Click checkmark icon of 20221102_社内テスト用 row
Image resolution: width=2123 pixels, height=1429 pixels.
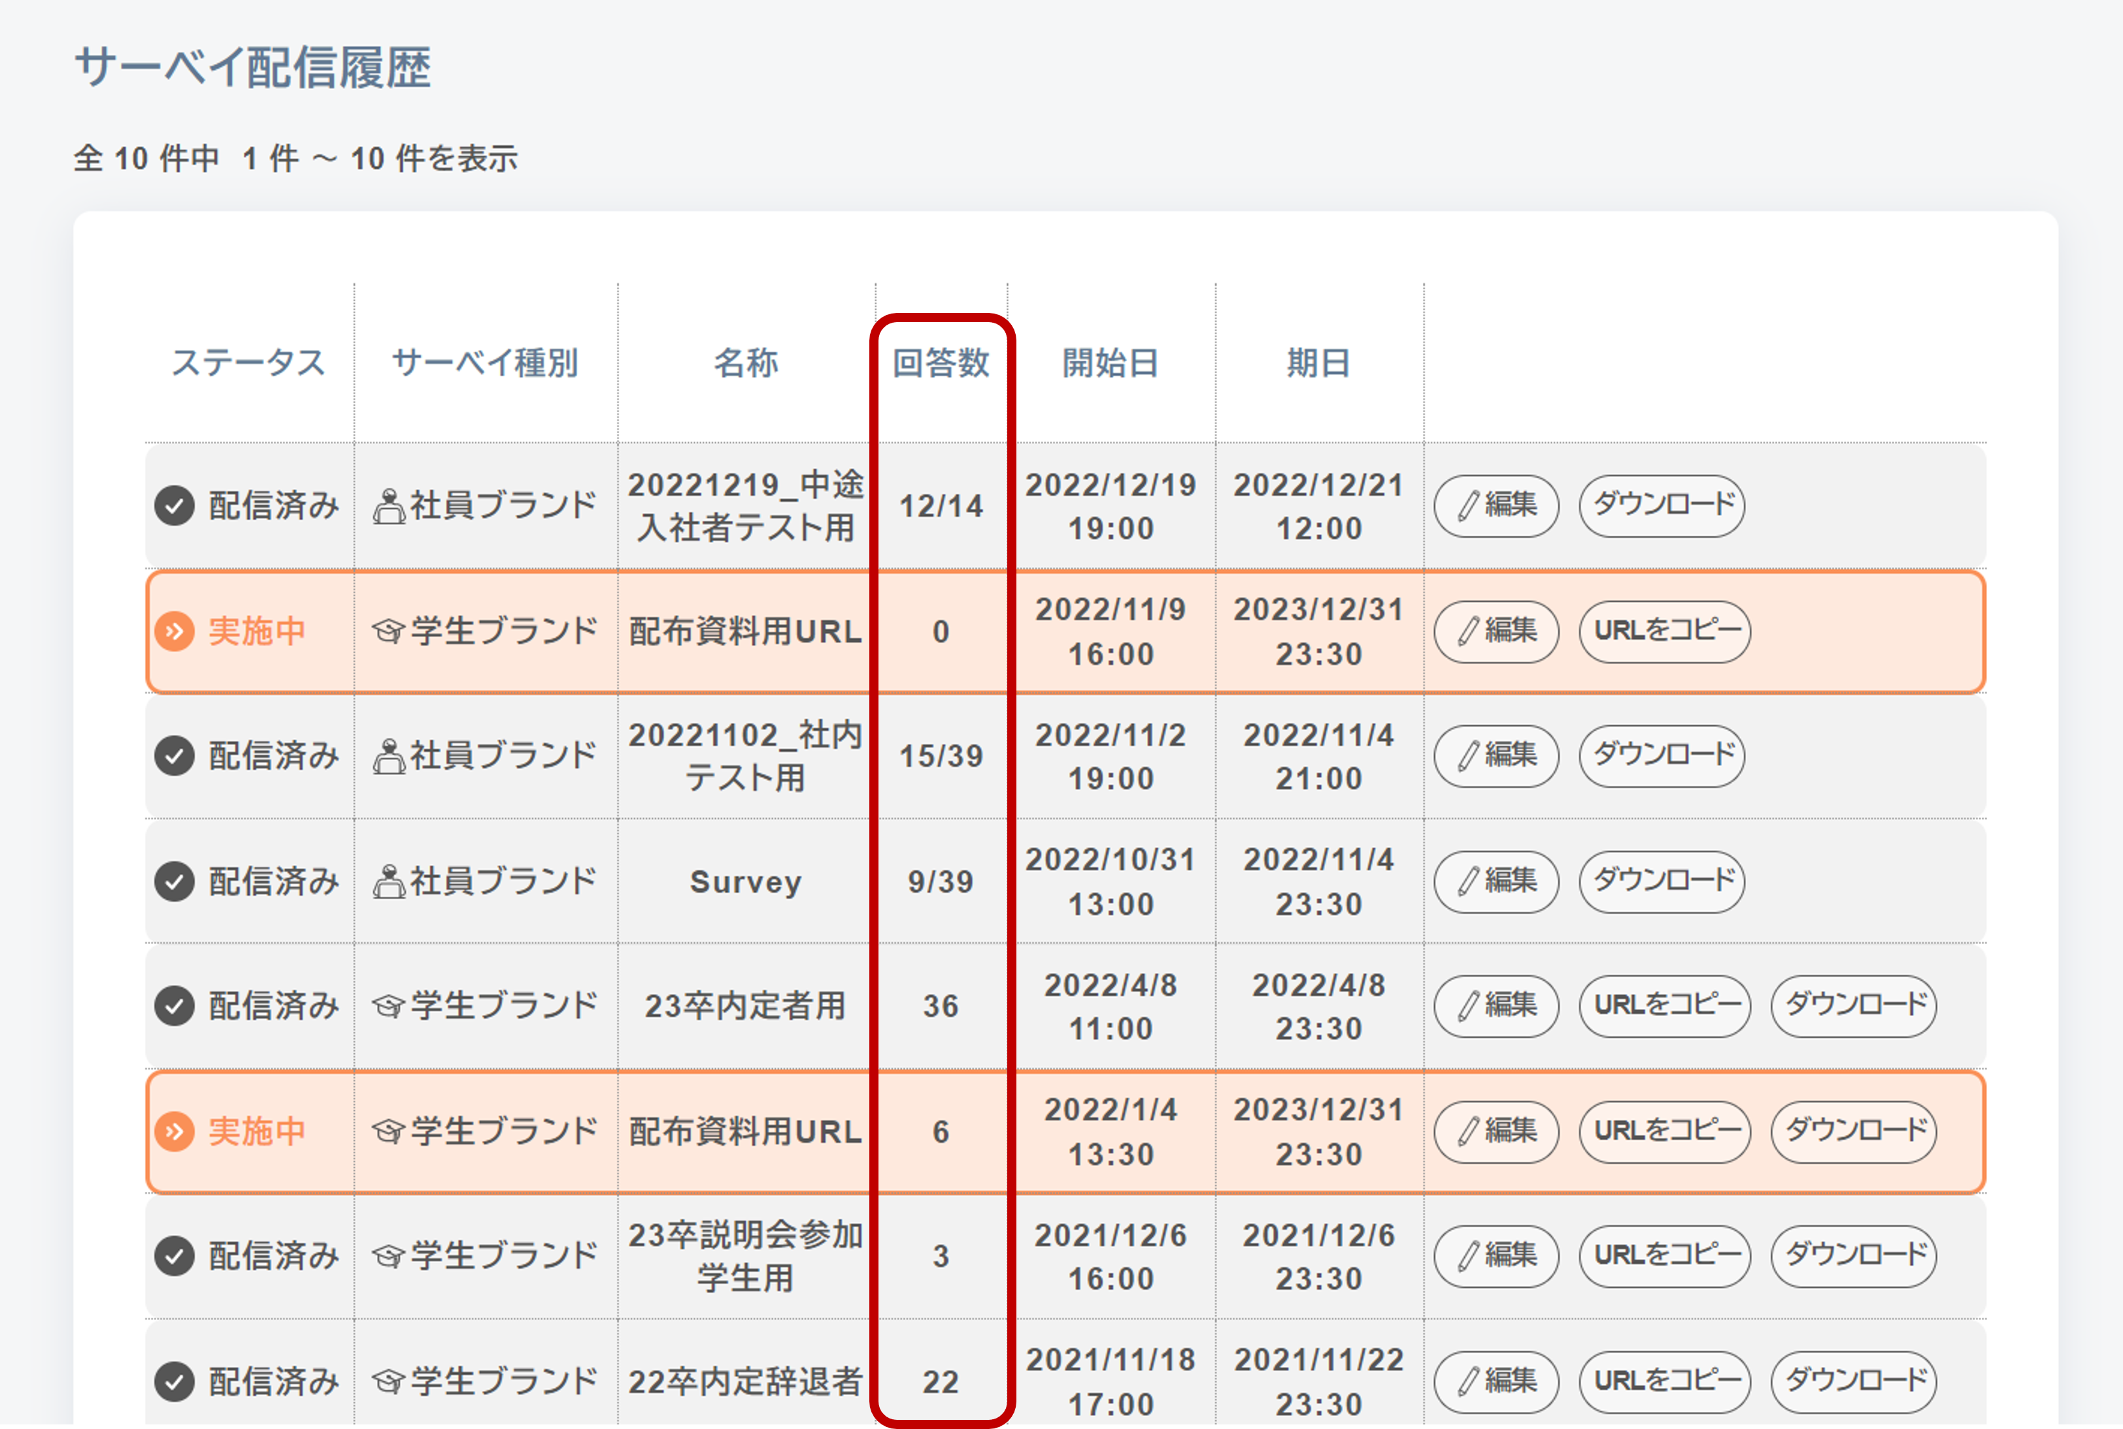pyautogui.click(x=174, y=755)
